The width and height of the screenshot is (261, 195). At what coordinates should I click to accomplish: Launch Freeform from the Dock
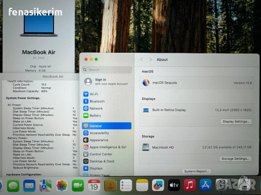(x=158, y=185)
